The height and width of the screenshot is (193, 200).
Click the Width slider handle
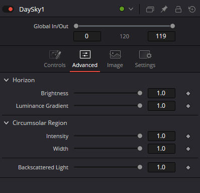[x=140, y=149]
